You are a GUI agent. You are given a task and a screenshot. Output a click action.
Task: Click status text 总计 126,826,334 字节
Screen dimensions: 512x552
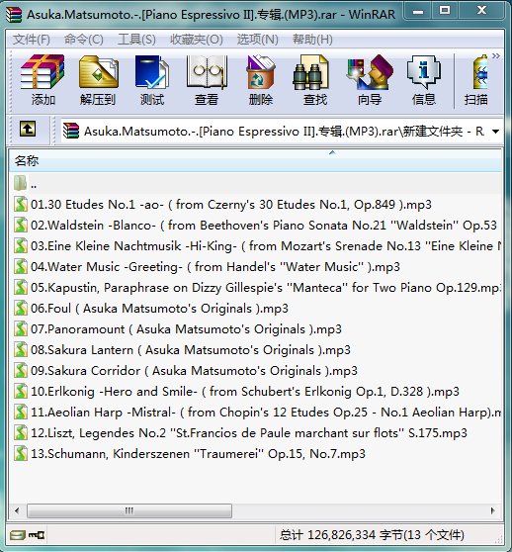pos(372,535)
